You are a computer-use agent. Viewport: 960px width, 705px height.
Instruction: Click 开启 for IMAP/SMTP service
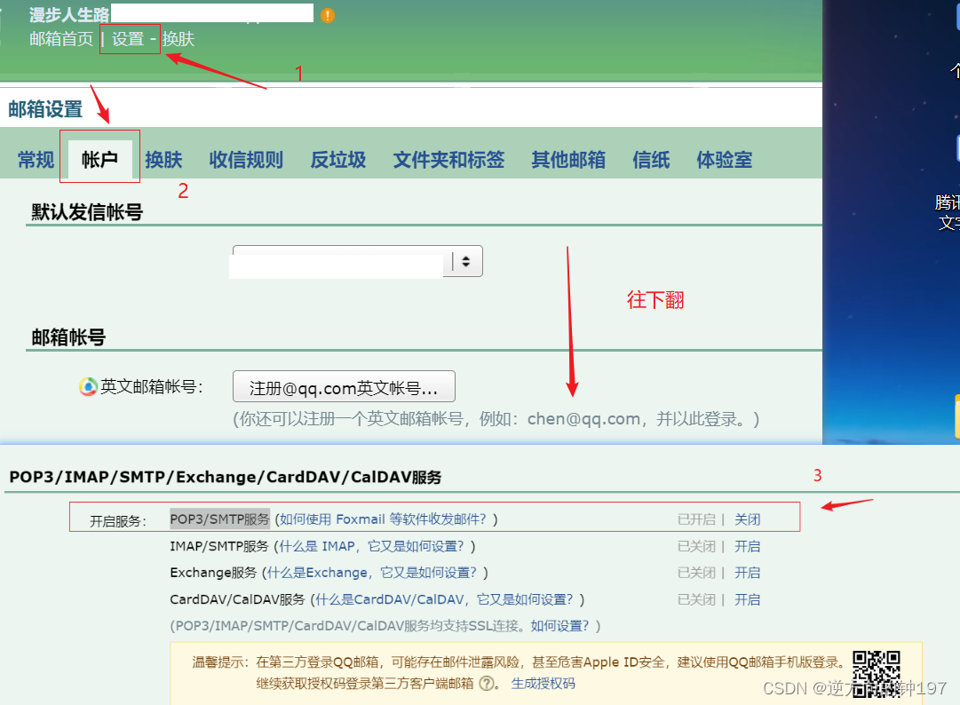click(747, 546)
